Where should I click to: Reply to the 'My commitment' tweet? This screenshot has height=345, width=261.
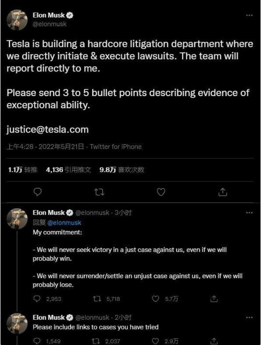37,298
